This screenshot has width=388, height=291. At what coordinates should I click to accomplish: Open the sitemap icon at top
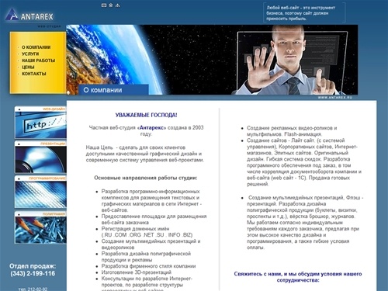(118, 5)
